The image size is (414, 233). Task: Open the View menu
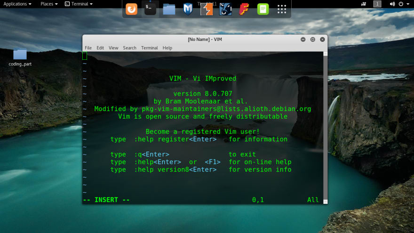pos(113,48)
